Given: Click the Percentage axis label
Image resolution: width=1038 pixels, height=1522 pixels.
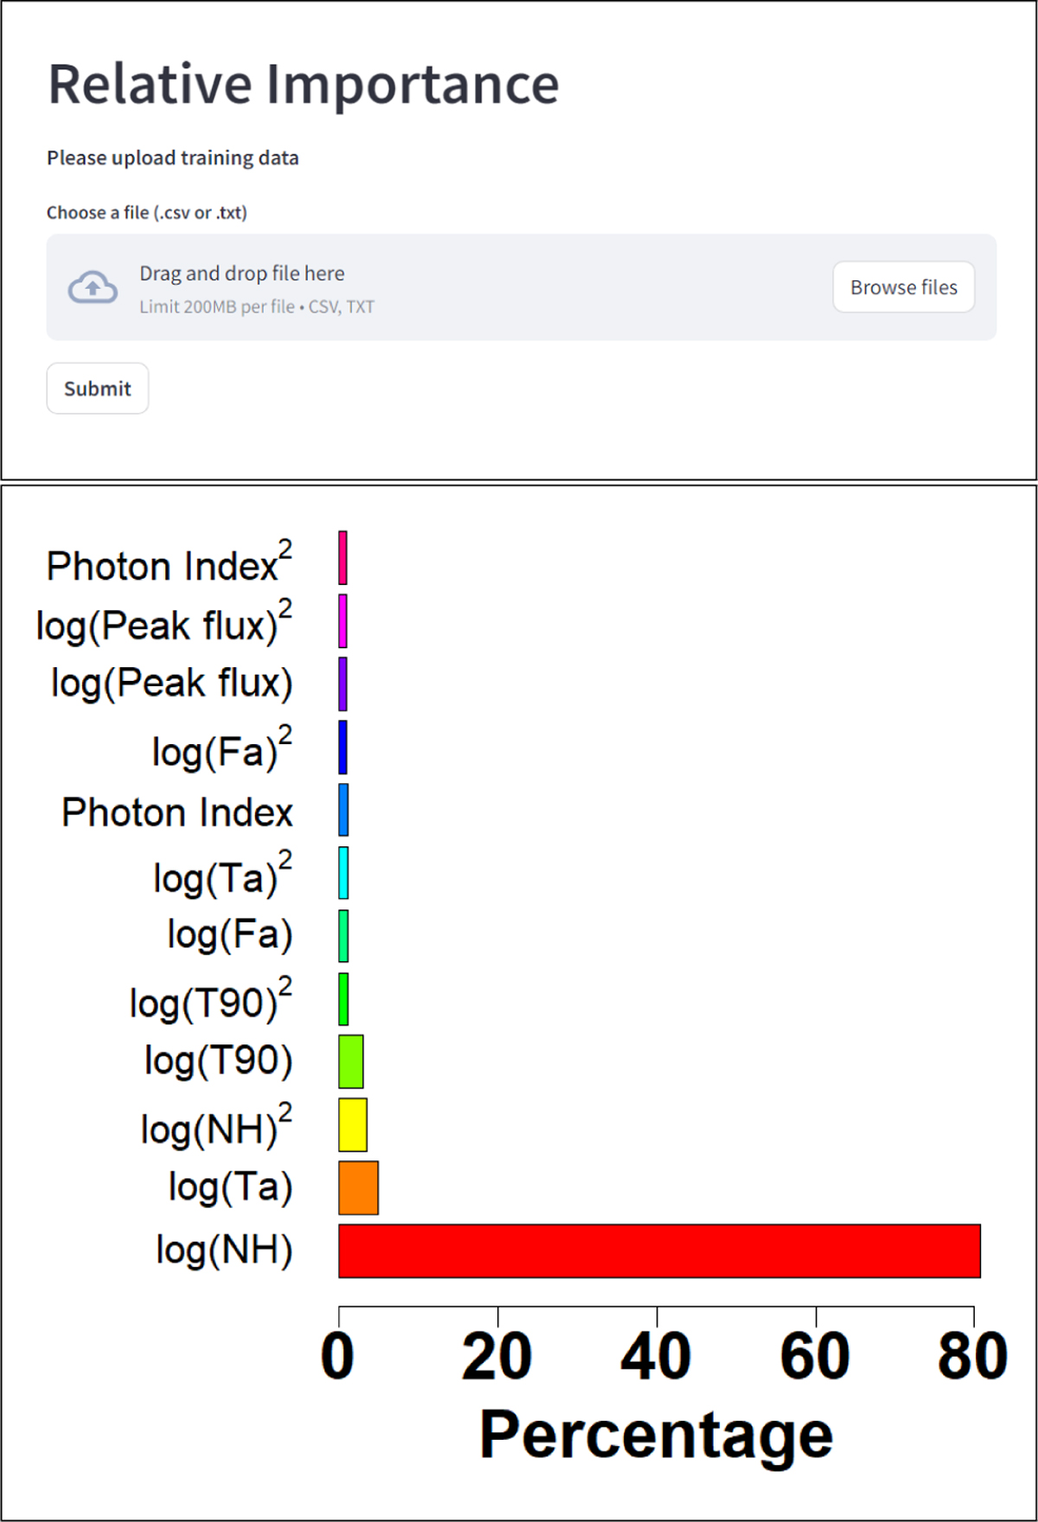Looking at the screenshot, I should click(x=656, y=1435).
